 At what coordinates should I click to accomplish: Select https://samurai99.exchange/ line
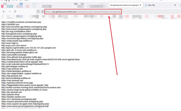(14, 55)
